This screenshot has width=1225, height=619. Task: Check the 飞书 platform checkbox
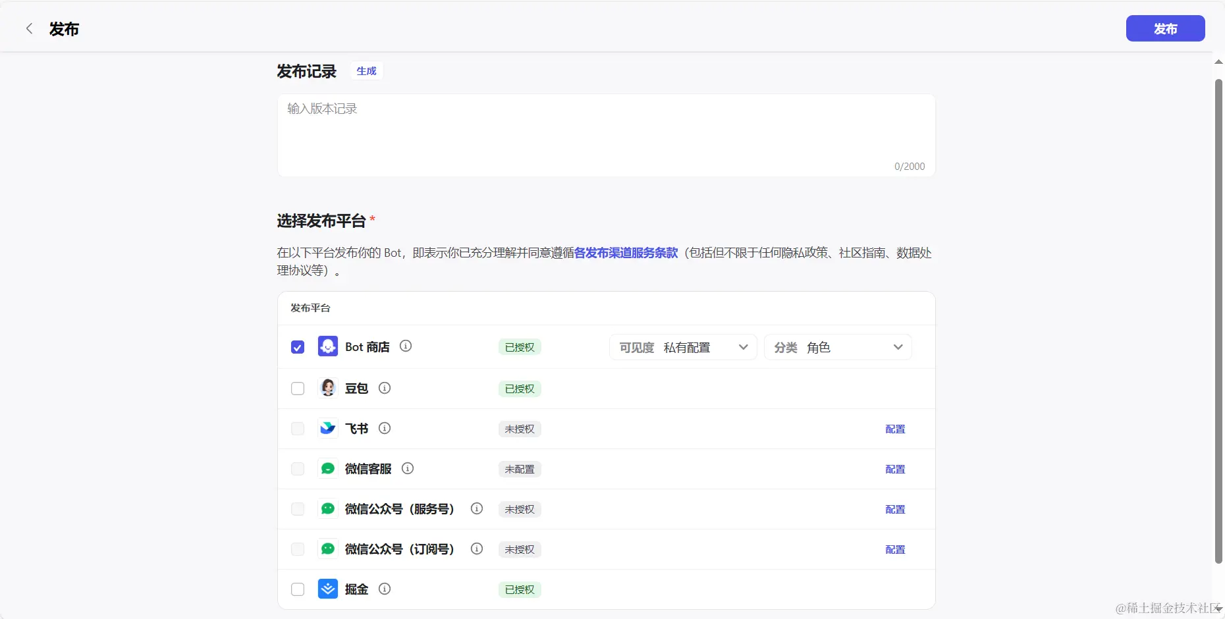click(x=298, y=429)
